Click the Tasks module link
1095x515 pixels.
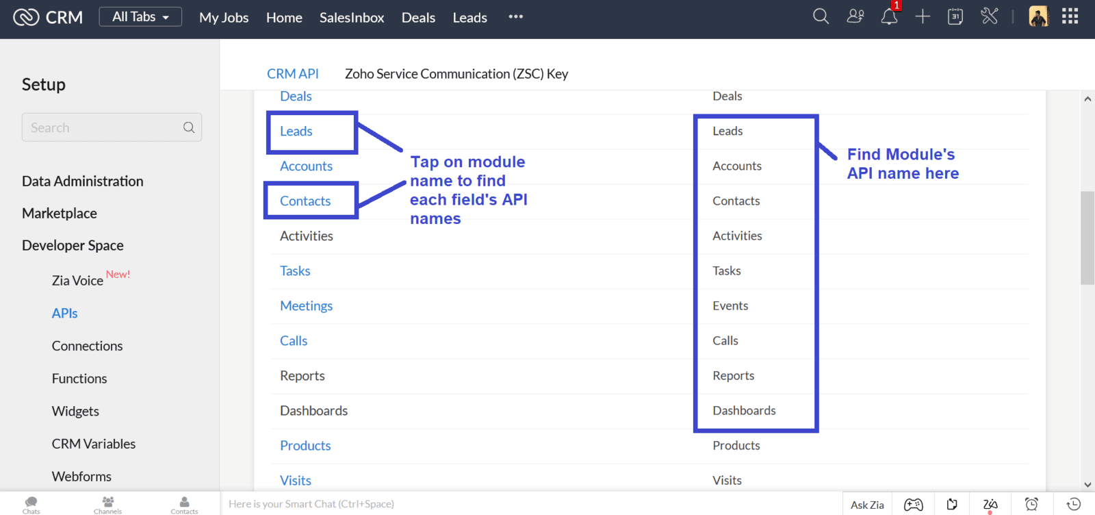pos(295,271)
